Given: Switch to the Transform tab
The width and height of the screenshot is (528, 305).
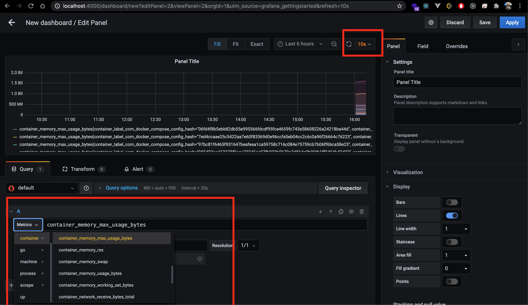Looking at the screenshot, I should [83, 169].
